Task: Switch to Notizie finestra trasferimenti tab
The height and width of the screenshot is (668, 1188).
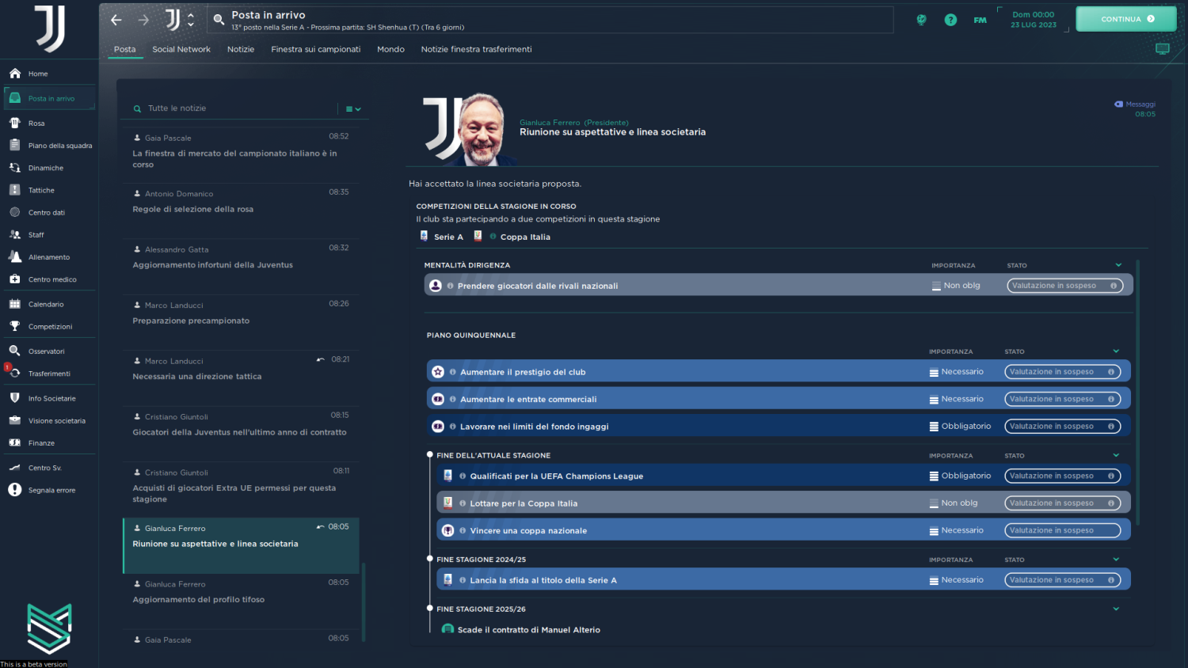Action: click(476, 49)
